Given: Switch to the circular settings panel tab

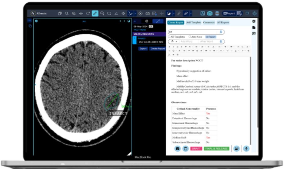Looking at the screenshot, I should 147,21.
